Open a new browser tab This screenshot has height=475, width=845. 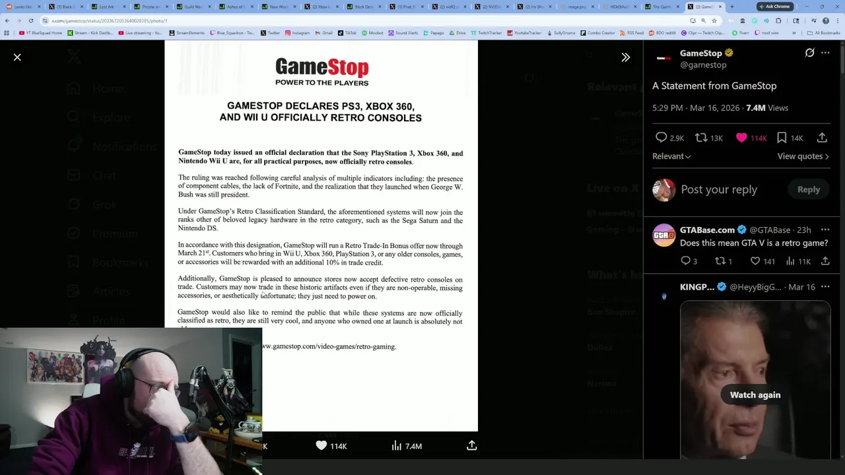tap(731, 7)
